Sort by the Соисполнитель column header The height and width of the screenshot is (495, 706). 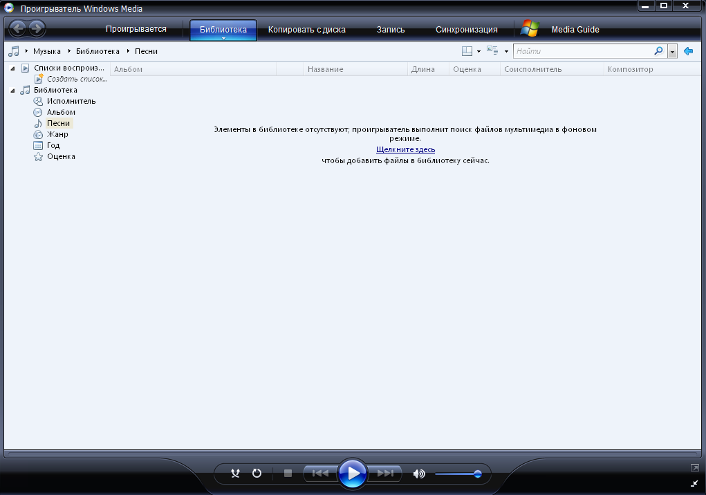click(x=552, y=69)
